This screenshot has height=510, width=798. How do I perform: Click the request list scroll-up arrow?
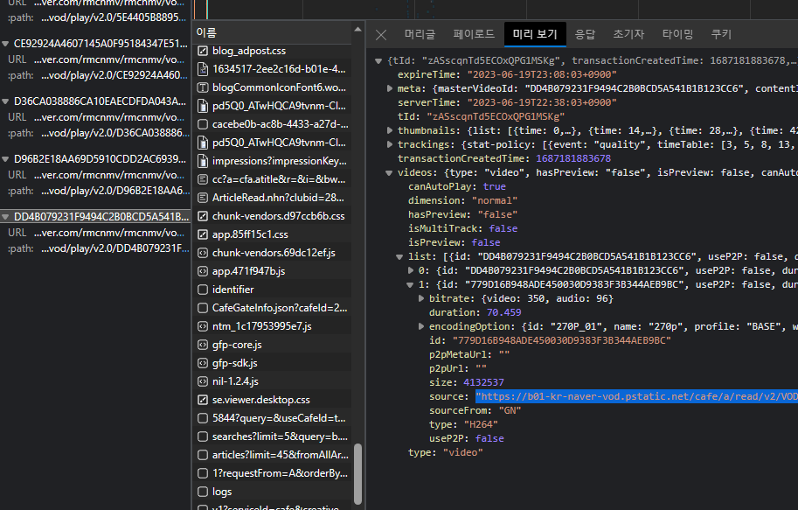click(x=357, y=30)
